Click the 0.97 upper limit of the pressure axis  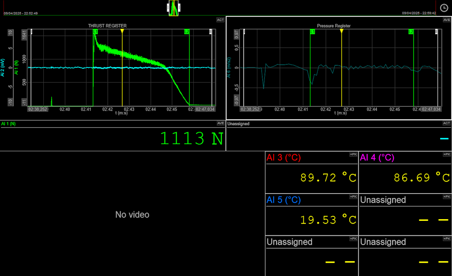click(x=237, y=34)
